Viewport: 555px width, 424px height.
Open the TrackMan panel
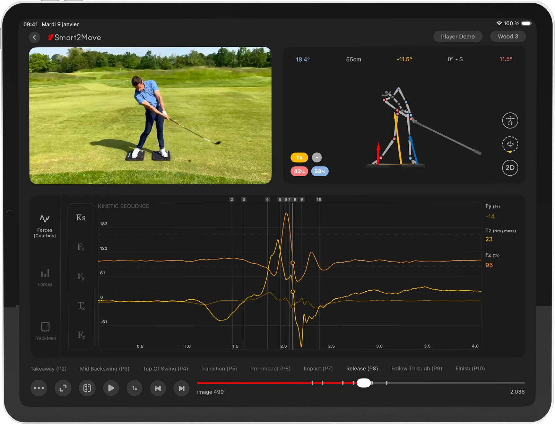(45, 331)
